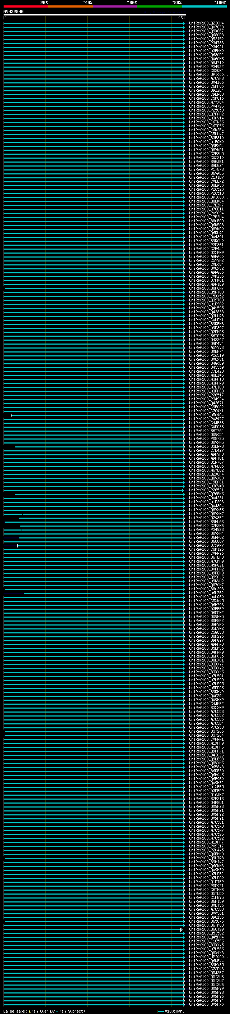Screen dimensions: 230x1014
Task: Select the query name AV422840
Action: click(13, 12)
